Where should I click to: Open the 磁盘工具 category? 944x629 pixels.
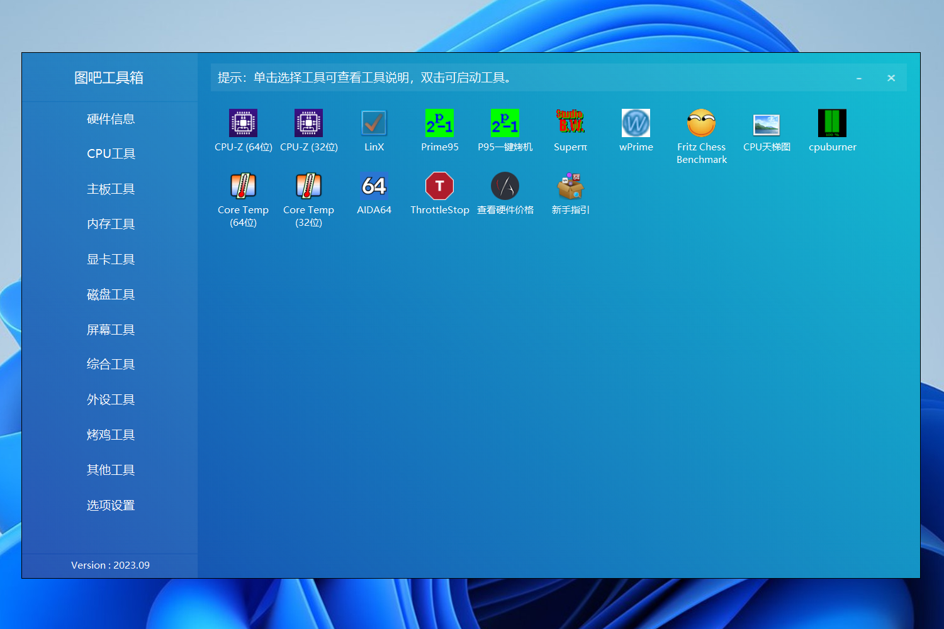[x=111, y=294]
